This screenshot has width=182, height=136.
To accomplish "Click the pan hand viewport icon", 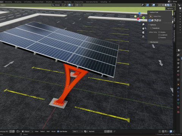I will [x=143, y=28].
